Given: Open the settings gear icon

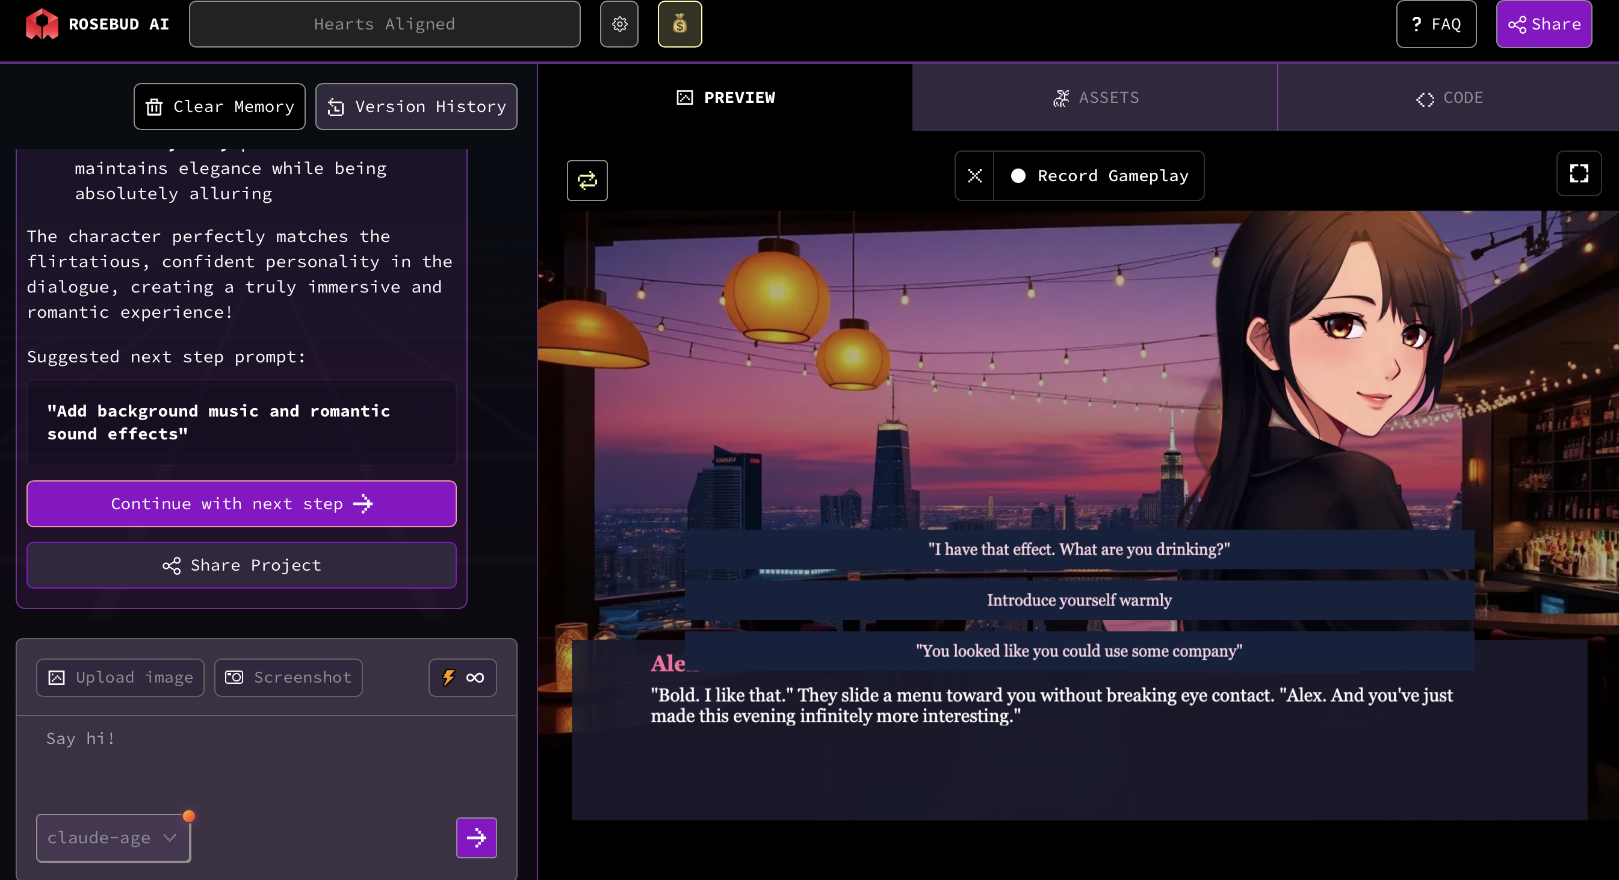Looking at the screenshot, I should pos(619,24).
